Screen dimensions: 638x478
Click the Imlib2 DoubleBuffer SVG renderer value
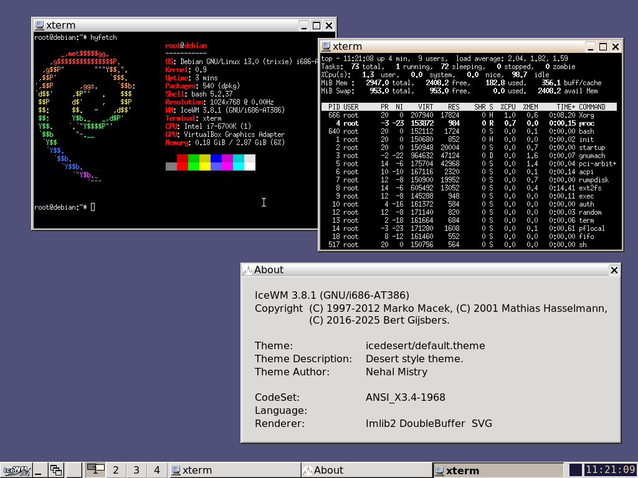point(429,423)
